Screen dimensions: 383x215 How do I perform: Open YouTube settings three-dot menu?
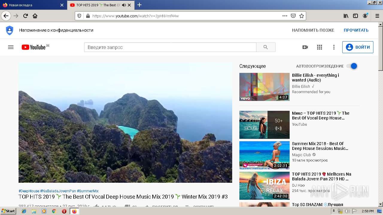334,47
